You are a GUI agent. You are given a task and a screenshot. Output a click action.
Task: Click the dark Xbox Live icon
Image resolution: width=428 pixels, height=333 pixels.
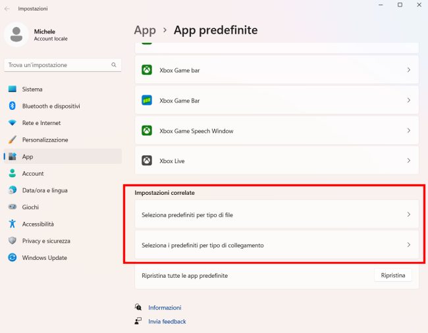[x=147, y=161]
